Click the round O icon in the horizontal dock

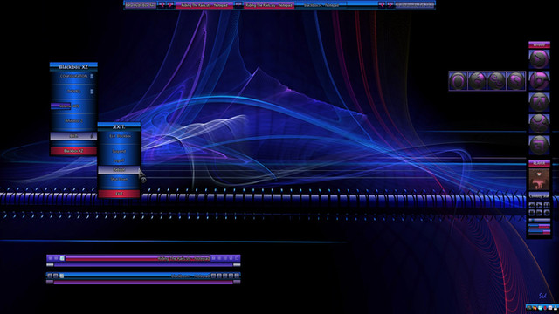point(458,81)
